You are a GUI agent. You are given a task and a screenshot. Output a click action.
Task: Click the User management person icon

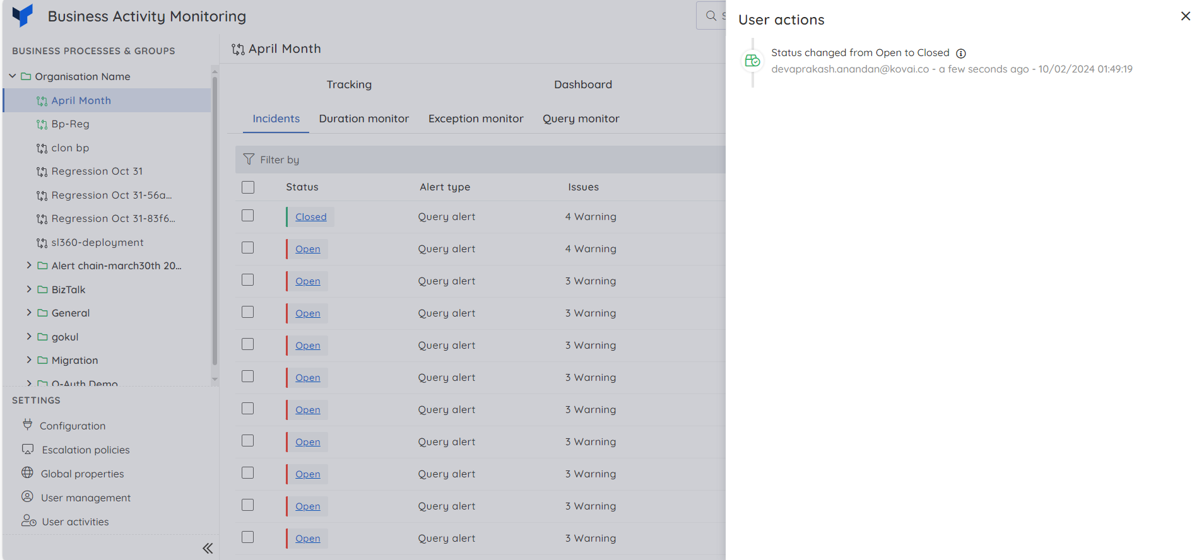[27, 496]
